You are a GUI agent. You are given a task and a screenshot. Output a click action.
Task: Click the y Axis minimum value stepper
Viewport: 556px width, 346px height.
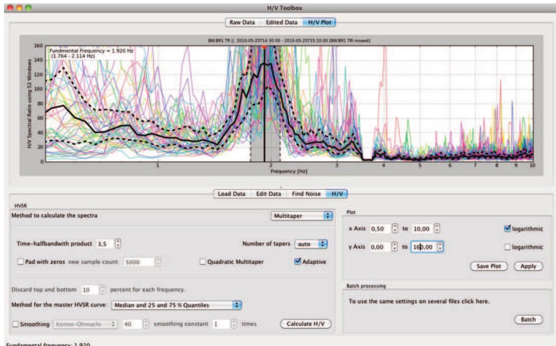(x=394, y=247)
